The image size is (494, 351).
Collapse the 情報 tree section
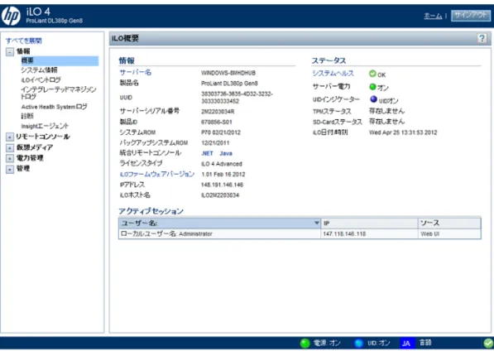(x=10, y=51)
